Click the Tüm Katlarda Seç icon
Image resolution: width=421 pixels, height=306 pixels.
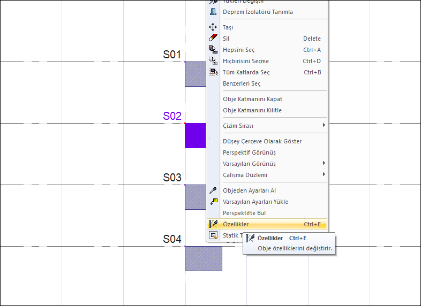coord(213,72)
